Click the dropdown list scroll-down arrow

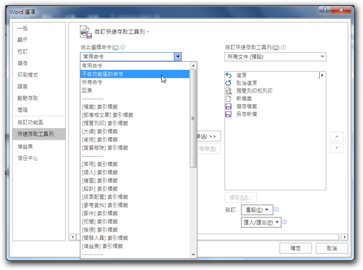pos(193,255)
